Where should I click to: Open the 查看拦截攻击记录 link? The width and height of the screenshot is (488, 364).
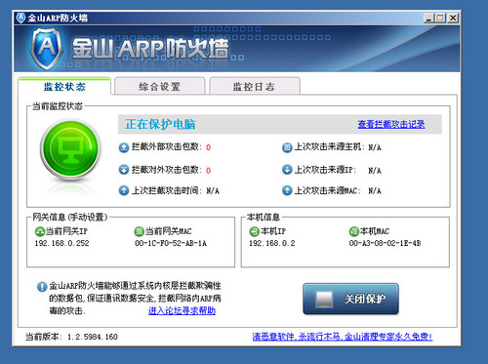coord(391,124)
